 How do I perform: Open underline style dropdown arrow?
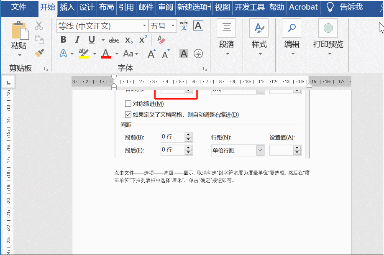click(103, 40)
